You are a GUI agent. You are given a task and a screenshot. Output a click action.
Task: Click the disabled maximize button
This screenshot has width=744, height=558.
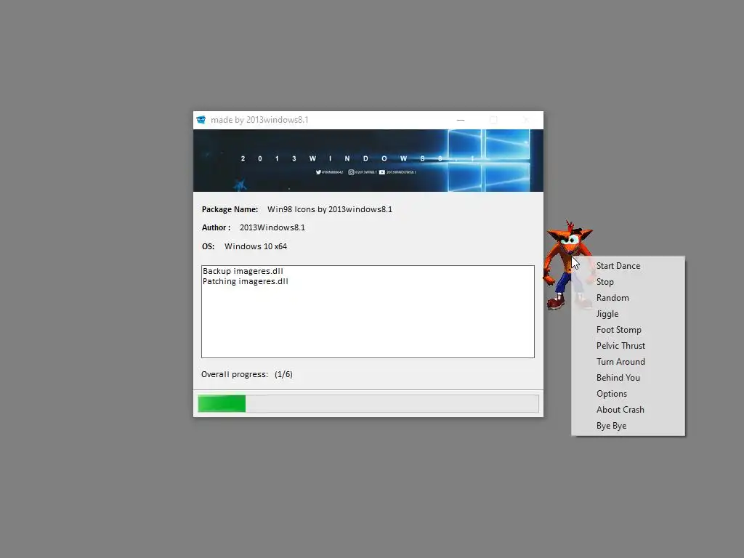click(493, 120)
